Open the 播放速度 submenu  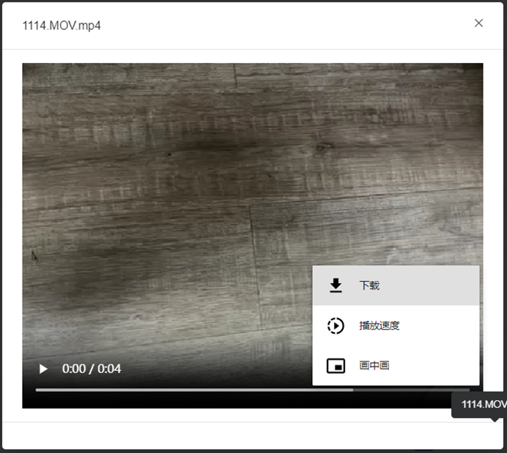coord(379,326)
